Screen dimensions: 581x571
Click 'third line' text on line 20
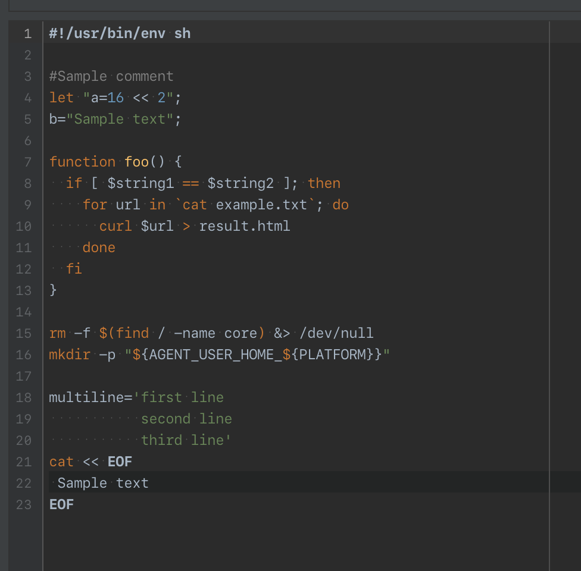(x=182, y=441)
